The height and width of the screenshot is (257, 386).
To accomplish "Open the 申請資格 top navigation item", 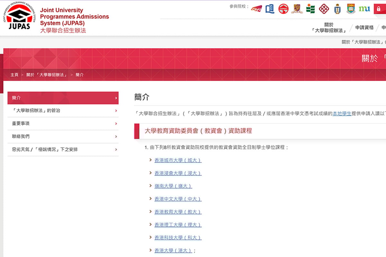I will click(x=364, y=28).
